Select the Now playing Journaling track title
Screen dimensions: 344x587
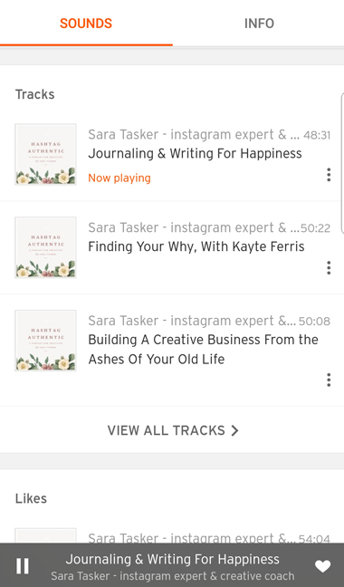195,153
